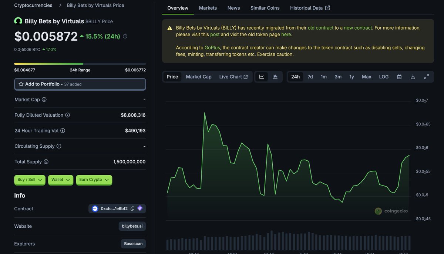Select the Max time range
The image size is (444, 254).
tap(367, 77)
